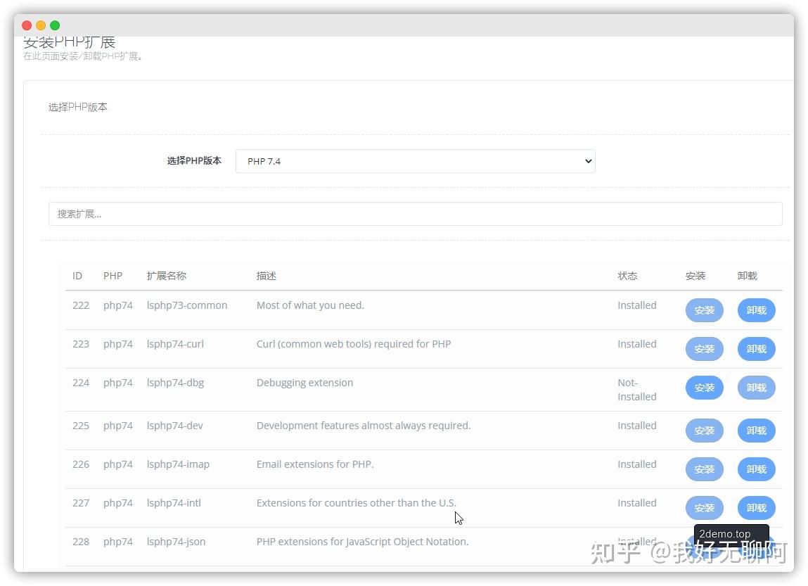Select the lsphp74-imap name cell
The width and height of the screenshot is (808, 586).
178,464
